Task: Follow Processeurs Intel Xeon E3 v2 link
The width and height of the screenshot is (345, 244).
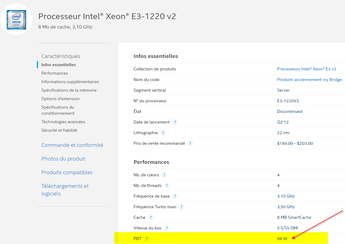Action: pyautogui.click(x=306, y=69)
